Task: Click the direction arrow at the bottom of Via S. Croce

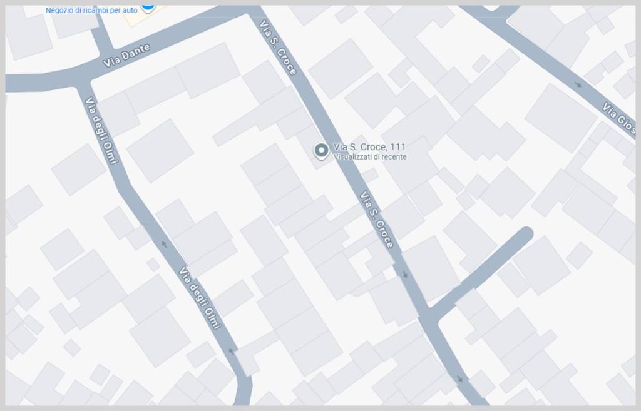Action: point(460,378)
